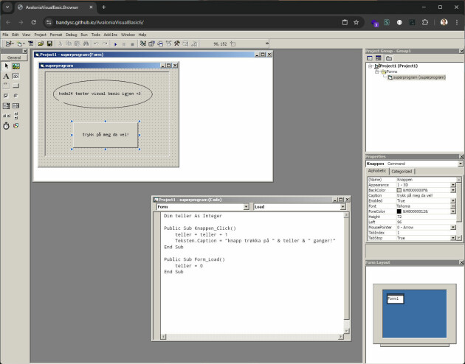
Task: Collapse the Project1 tree node
Action: click(x=370, y=66)
